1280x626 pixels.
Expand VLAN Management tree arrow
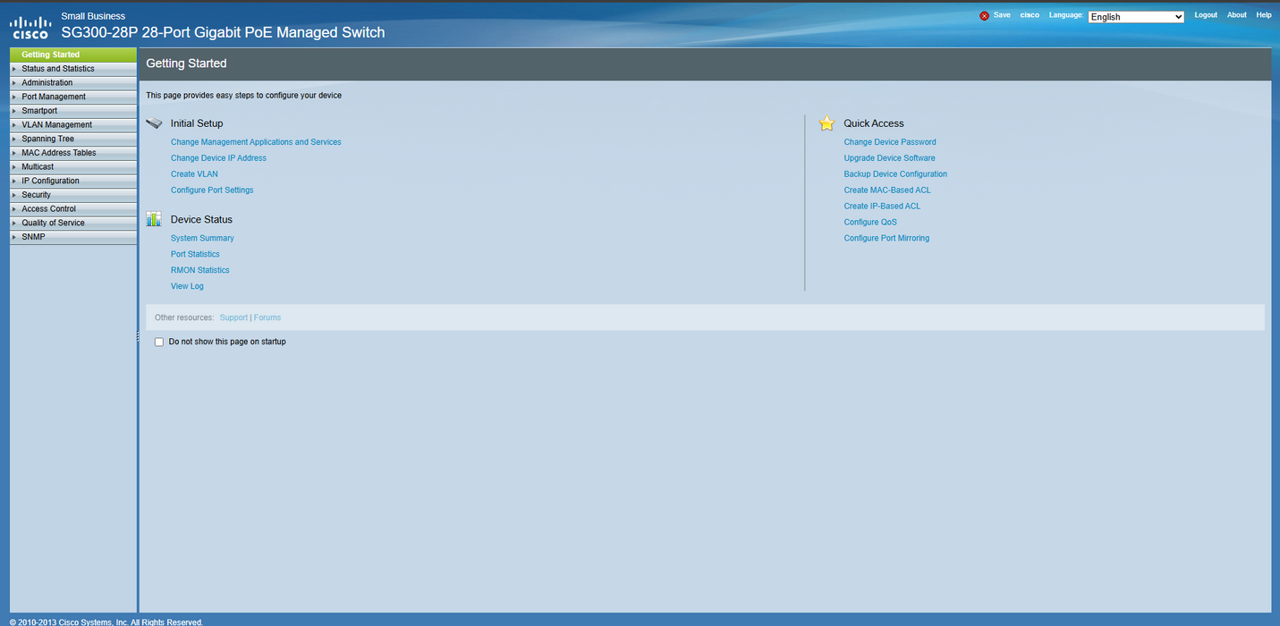pos(14,125)
